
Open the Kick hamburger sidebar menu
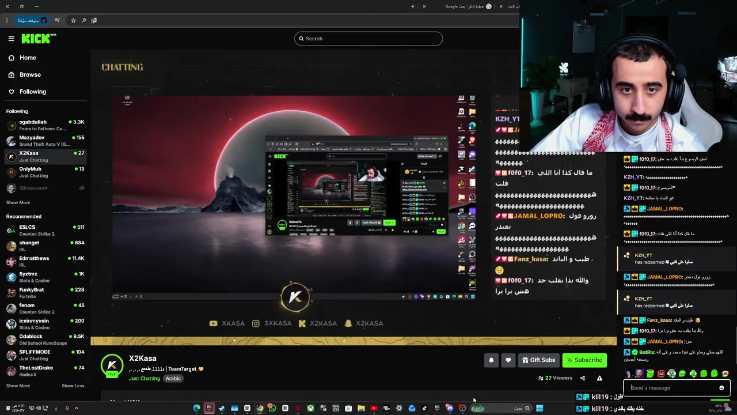click(11, 39)
